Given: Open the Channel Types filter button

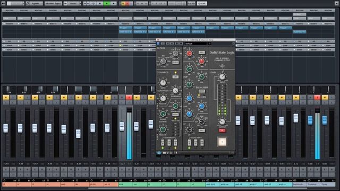Looking at the screenshot, I should point(53,4).
